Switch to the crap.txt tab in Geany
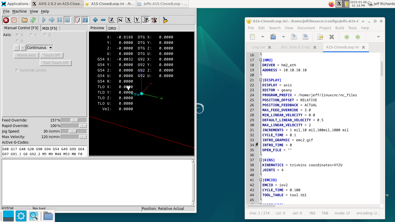This screenshot has width=395, height=222. [259, 47]
